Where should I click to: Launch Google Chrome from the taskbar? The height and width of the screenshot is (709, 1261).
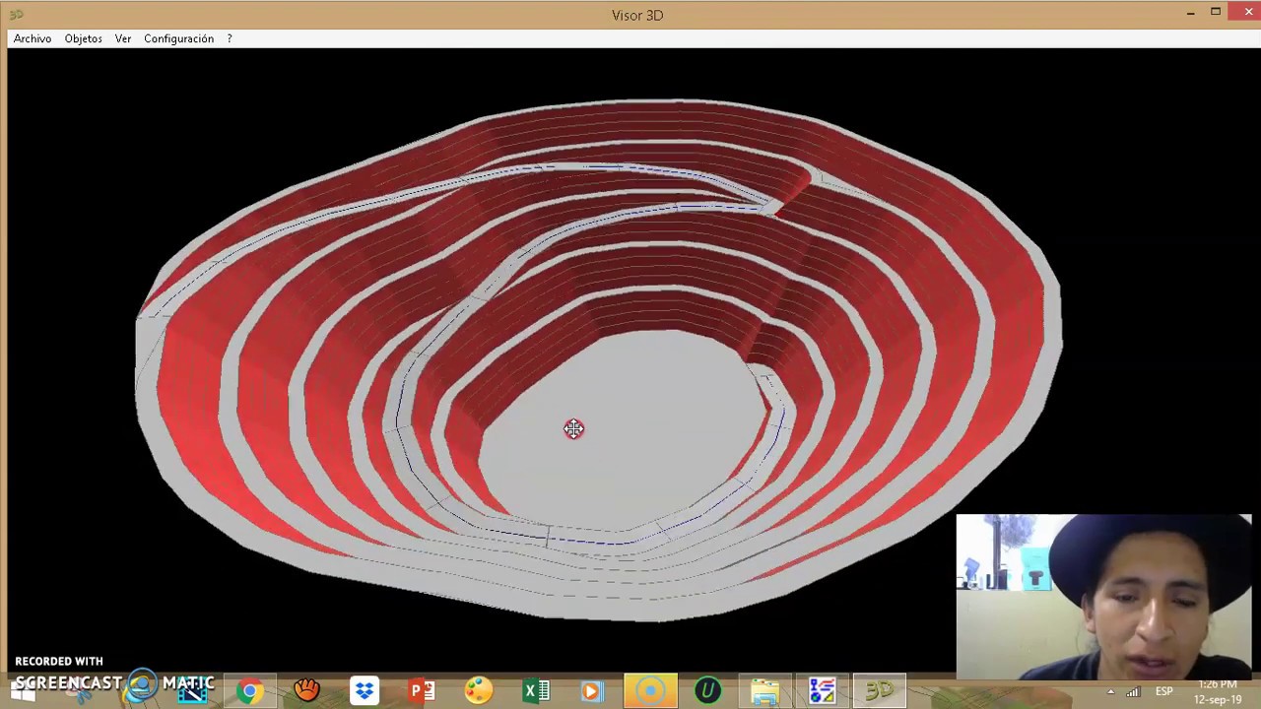[x=249, y=691]
